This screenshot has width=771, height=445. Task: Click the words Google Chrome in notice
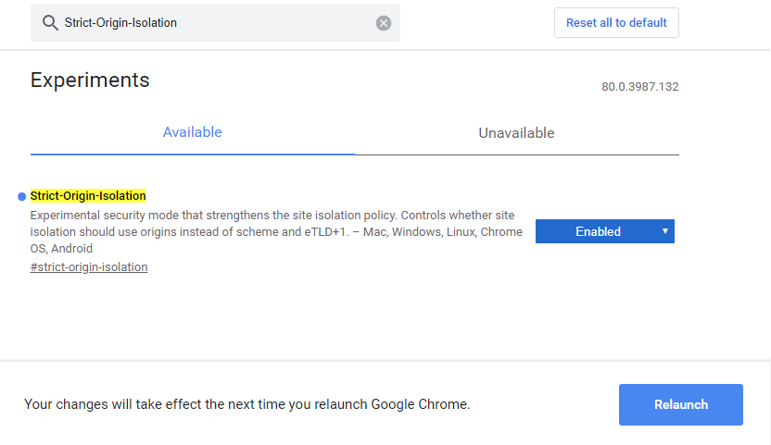pyautogui.click(x=420, y=404)
